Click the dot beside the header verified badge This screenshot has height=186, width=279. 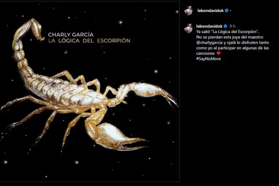pos(231,11)
